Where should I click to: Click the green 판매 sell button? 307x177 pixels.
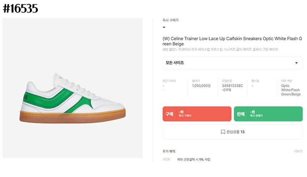pyautogui.click(x=268, y=114)
